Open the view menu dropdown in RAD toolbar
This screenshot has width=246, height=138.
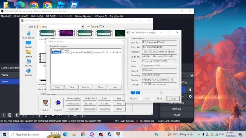pos(101,27)
